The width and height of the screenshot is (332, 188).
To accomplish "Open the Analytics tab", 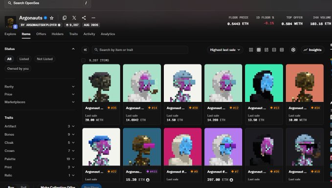I will click(108, 34).
